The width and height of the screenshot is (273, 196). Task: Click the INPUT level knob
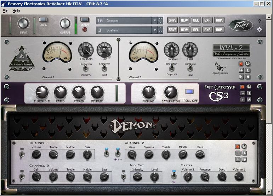(23, 23)
